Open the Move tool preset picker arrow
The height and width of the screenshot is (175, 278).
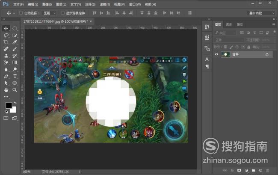[x=14, y=13]
